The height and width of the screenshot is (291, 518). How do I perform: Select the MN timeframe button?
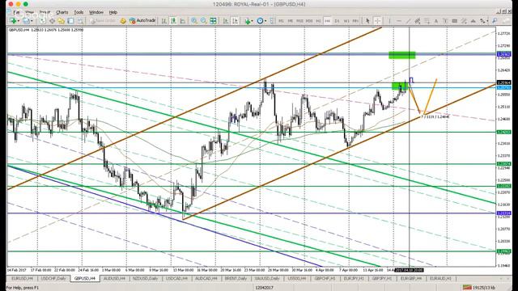coord(355,21)
